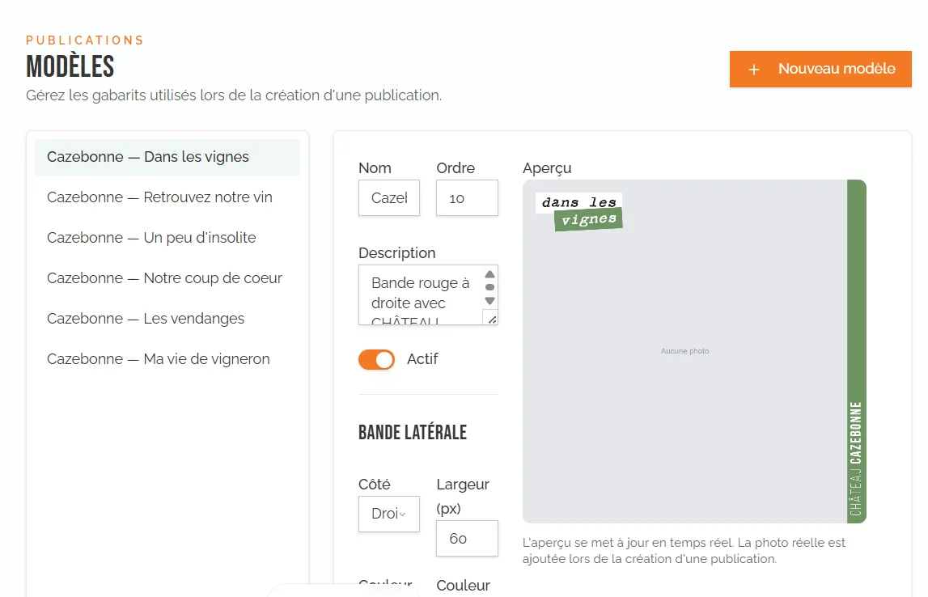Screen dimensions: 928x597
Task: Click the green 'vignes' tag in preview
Action: pyautogui.click(x=589, y=219)
